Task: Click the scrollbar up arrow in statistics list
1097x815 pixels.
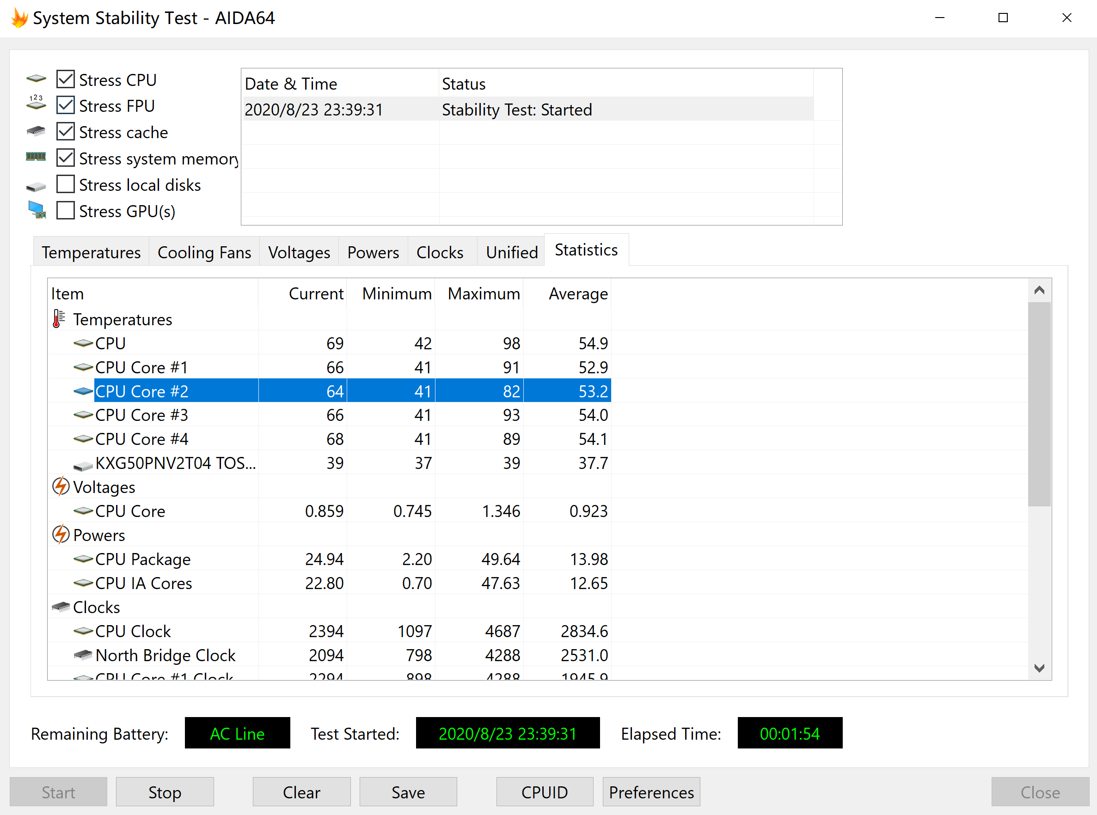Action: pos(1039,290)
